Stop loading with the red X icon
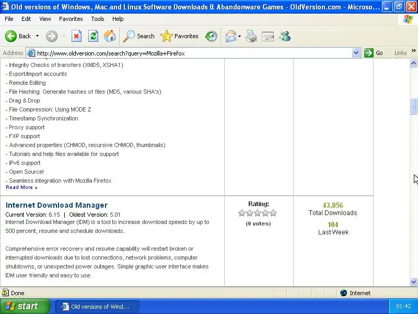Viewport: 418px width, 314px height. tap(76, 36)
